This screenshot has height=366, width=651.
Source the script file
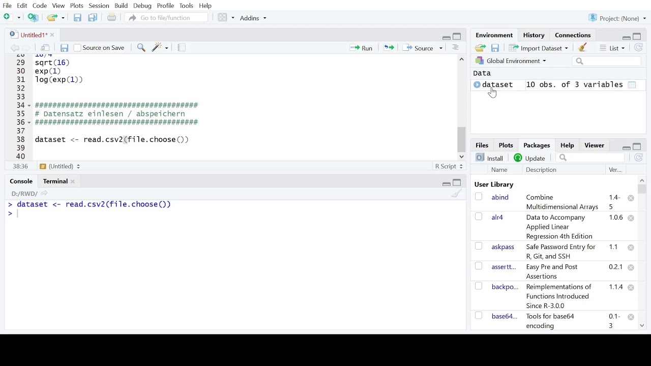click(419, 48)
